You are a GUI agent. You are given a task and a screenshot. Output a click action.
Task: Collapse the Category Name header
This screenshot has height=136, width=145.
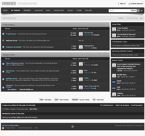point(55,55)
